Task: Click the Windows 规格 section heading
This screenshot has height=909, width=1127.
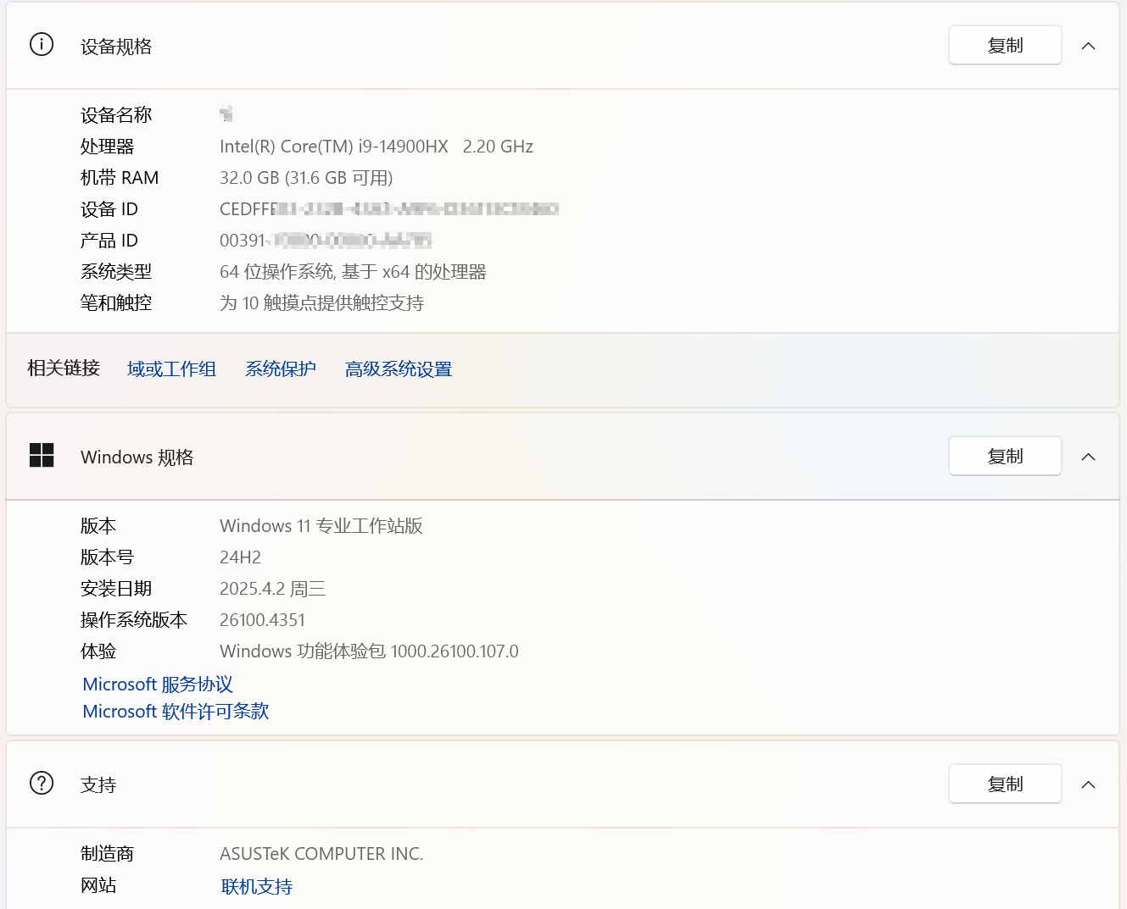Action: pos(137,457)
